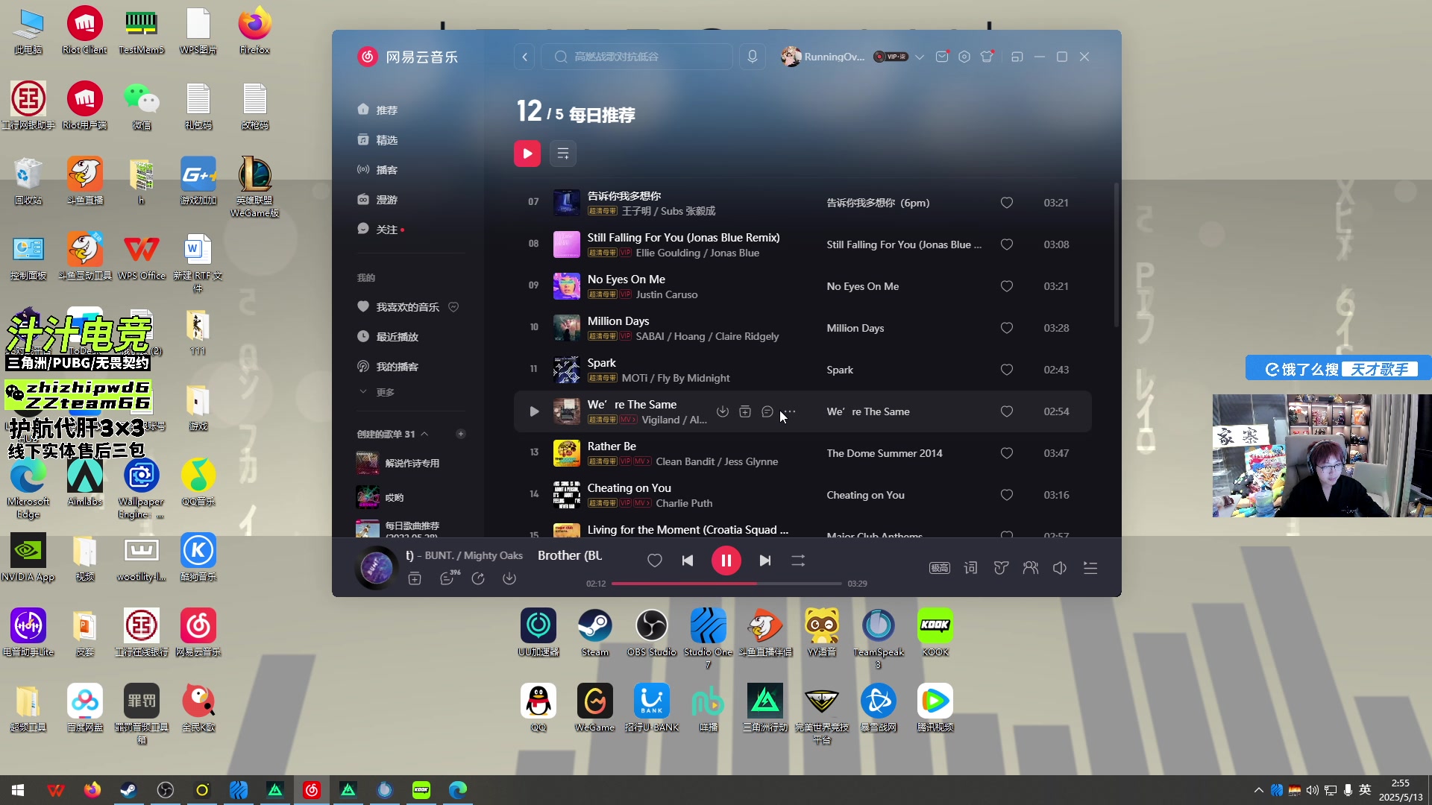Switch to mini player mode icon
This screenshot has height=805, width=1432.
pos(1017,57)
